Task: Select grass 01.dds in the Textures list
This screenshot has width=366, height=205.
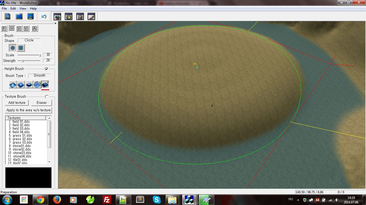Action: 22,135
